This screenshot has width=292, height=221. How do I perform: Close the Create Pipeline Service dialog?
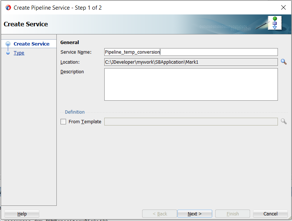click(x=283, y=7)
